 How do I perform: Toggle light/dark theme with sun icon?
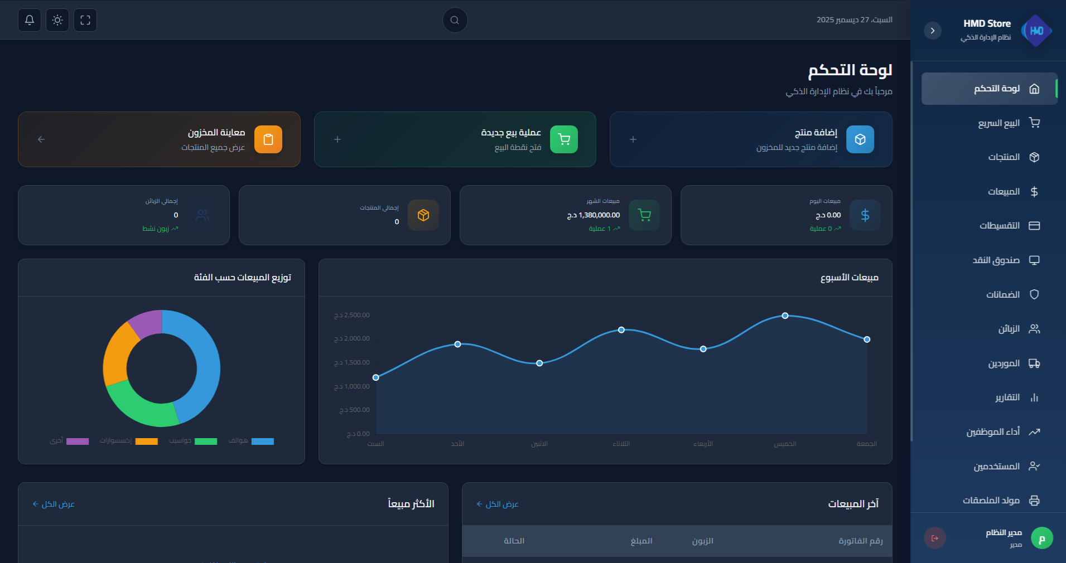[x=57, y=20]
